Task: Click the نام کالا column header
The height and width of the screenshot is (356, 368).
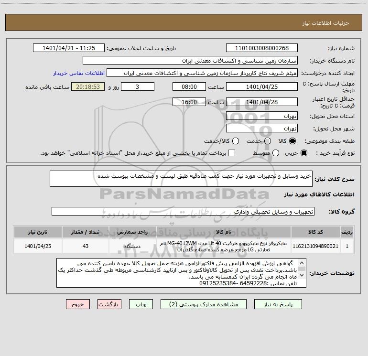Action: click(x=224, y=232)
